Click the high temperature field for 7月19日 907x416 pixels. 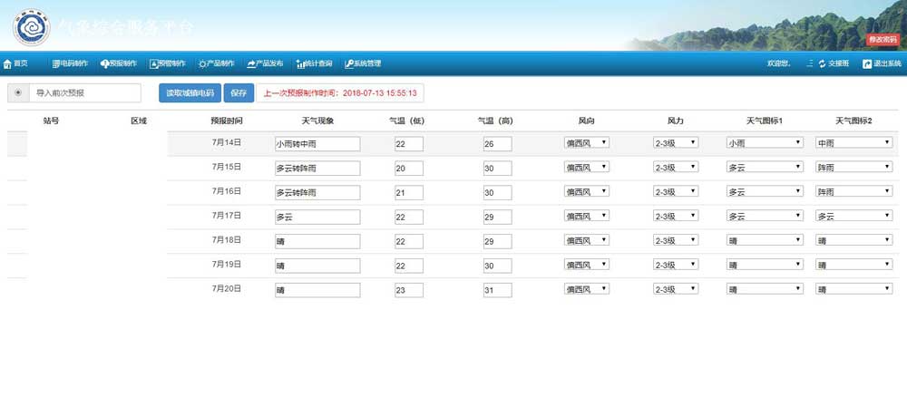498,266
